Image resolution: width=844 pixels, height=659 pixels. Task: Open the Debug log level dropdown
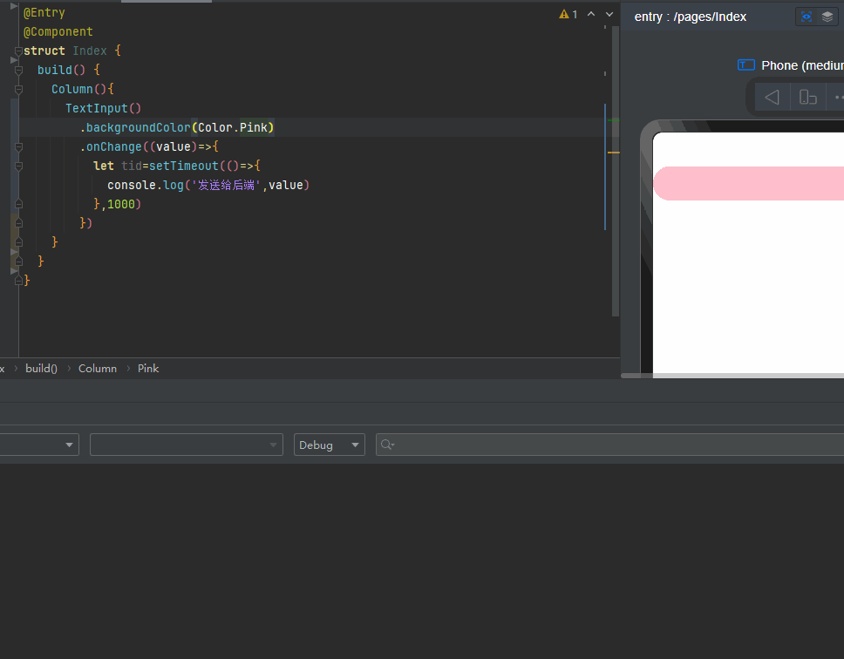(x=330, y=445)
